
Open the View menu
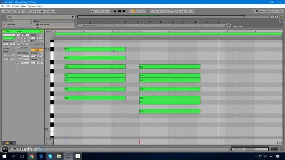point(23,6)
